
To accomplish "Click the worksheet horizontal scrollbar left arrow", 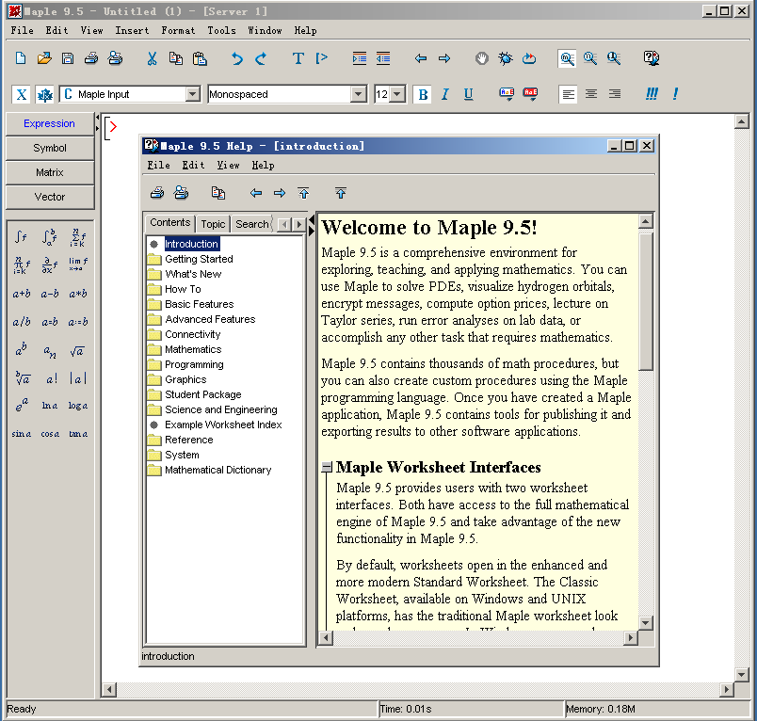I will click(109, 690).
